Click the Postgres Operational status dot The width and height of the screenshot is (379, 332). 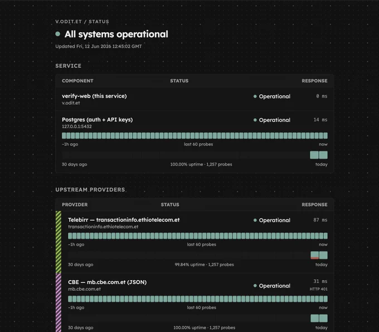tap(255, 120)
